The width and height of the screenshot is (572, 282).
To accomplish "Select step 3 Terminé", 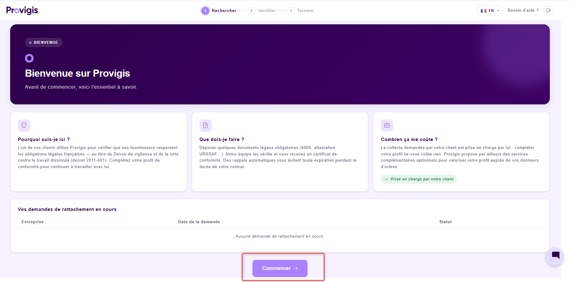I will [300, 11].
